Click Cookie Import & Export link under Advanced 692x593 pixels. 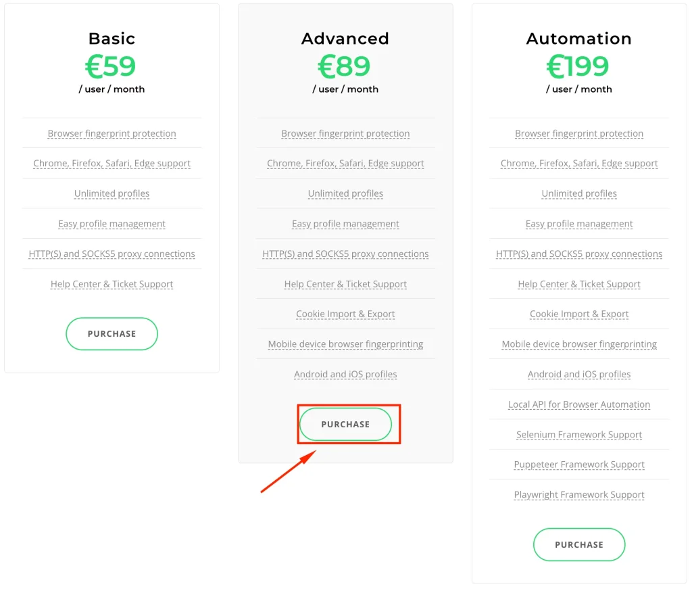pyautogui.click(x=345, y=314)
